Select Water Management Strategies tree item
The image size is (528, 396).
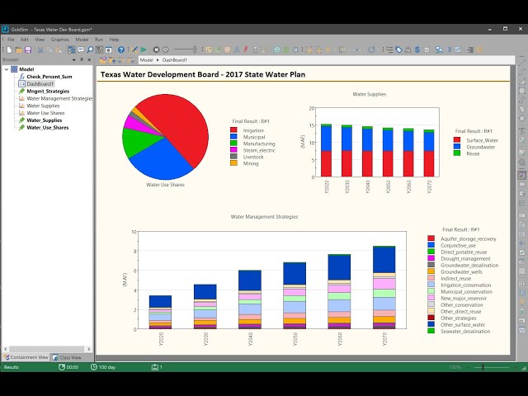click(59, 99)
